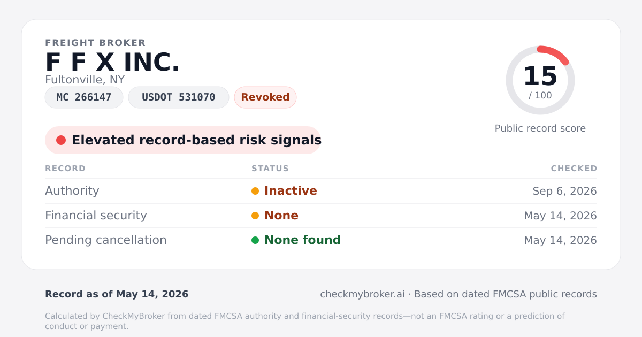Select the USDOT 531070 badge
Screen dimensions: 642x337
pos(179,97)
